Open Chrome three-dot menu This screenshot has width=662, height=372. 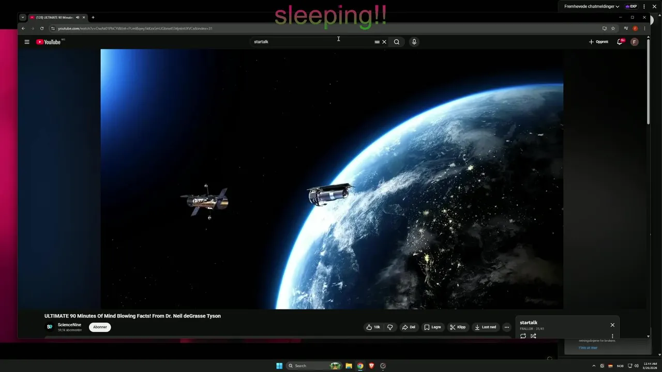(644, 28)
